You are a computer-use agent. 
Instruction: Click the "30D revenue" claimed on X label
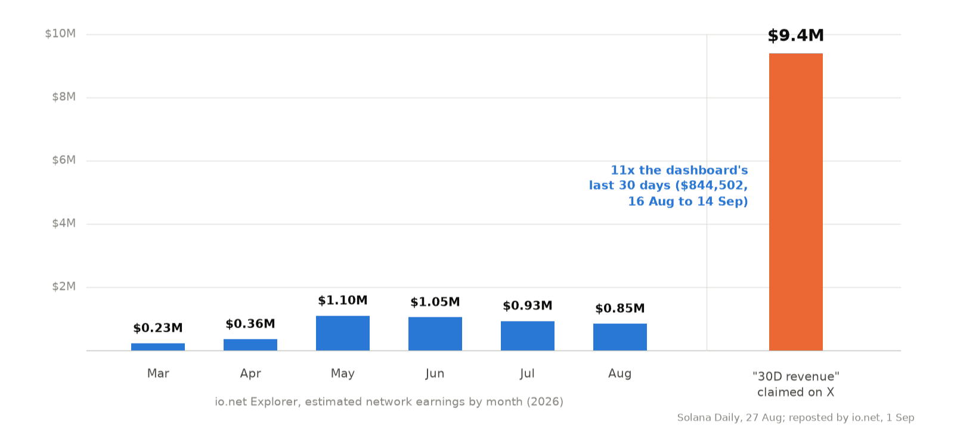click(x=796, y=384)
